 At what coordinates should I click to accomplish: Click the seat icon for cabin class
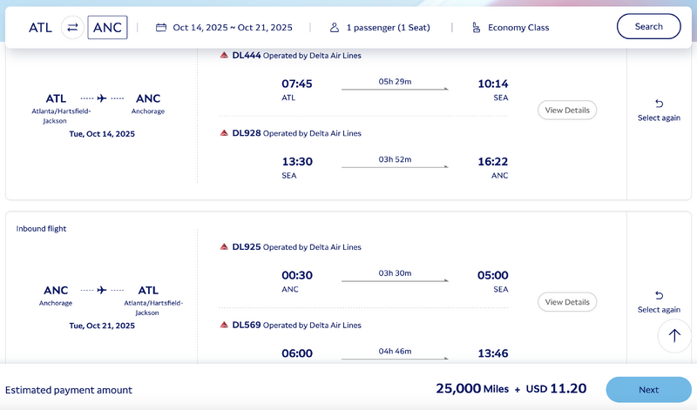[476, 27]
